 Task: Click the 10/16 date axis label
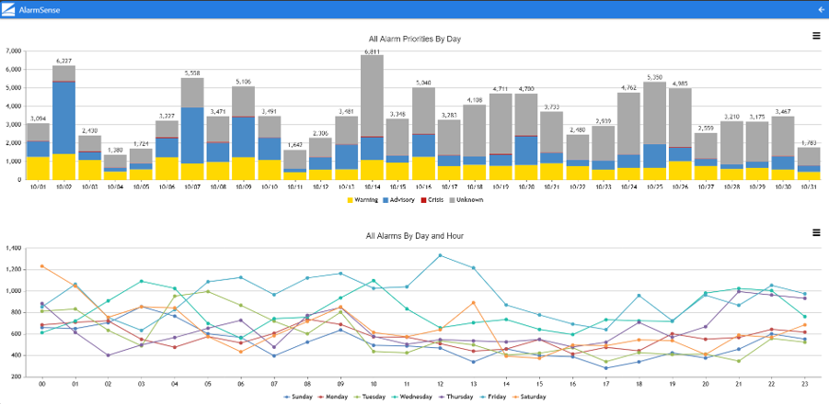point(423,187)
